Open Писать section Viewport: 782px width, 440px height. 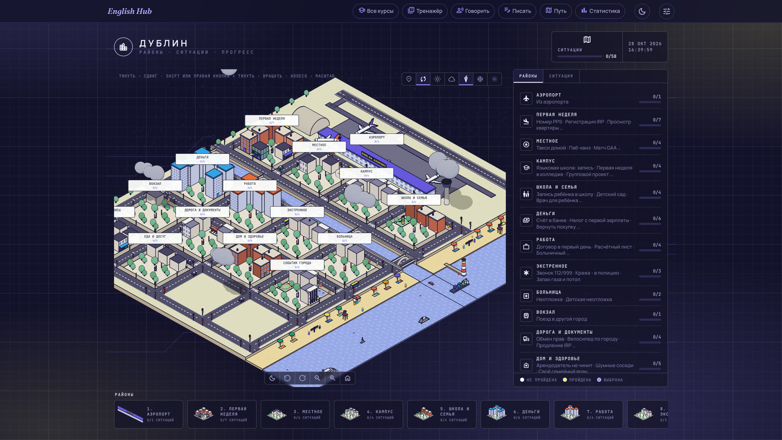517,11
